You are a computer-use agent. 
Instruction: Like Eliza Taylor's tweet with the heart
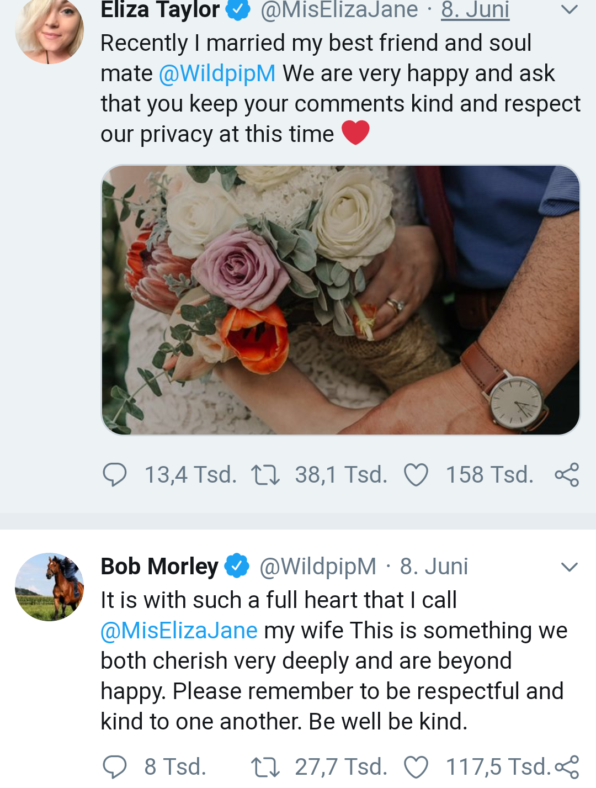416,475
